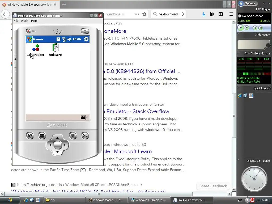This screenshot has width=272, height=204.
Task: Click the Calendar hardware button
Action: click(42, 135)
